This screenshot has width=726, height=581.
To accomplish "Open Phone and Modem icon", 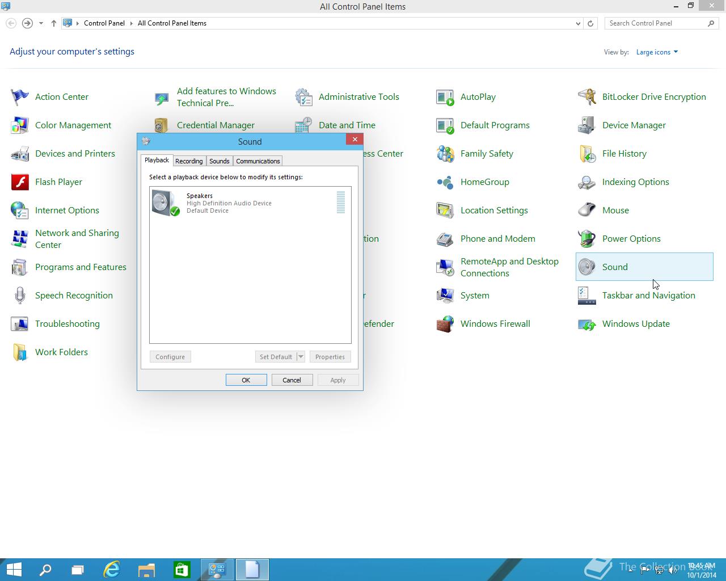I will click(x=445, y=239).
